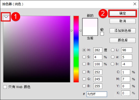Viewport: 139px width, 100px height.
Task: Open 颜色库 color libraries
Action: click(x=123, y=40)
